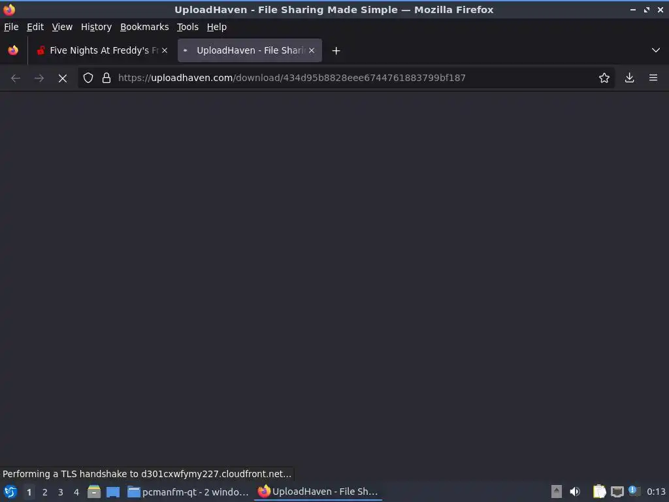
Task: Maximize the Firefox window
Action: (x=647, y=9)
